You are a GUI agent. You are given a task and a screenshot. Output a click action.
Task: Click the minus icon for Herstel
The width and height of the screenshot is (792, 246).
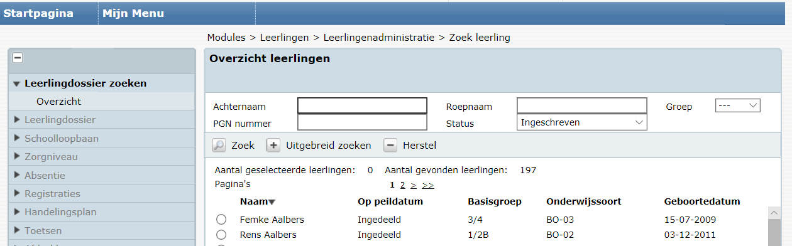point(390,146)
